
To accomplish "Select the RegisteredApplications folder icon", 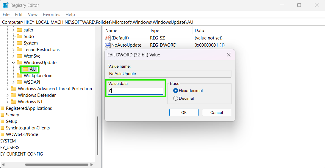I will click(x=2, y=108).
